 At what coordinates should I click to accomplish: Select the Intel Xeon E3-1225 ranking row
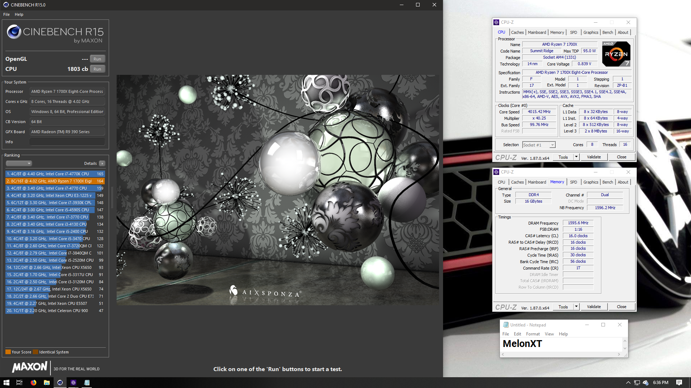(55, 195)
